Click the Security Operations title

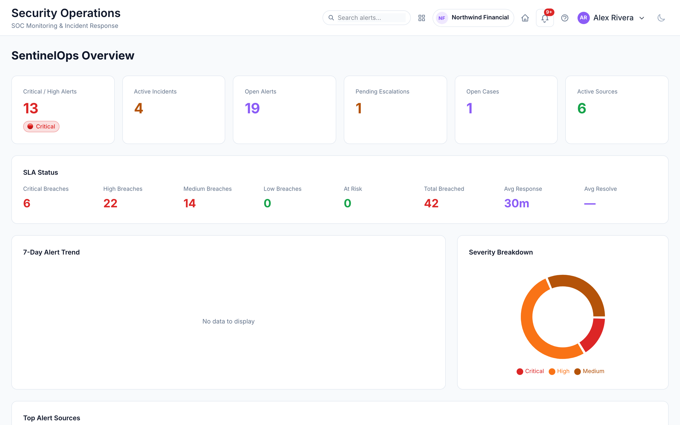66,13
